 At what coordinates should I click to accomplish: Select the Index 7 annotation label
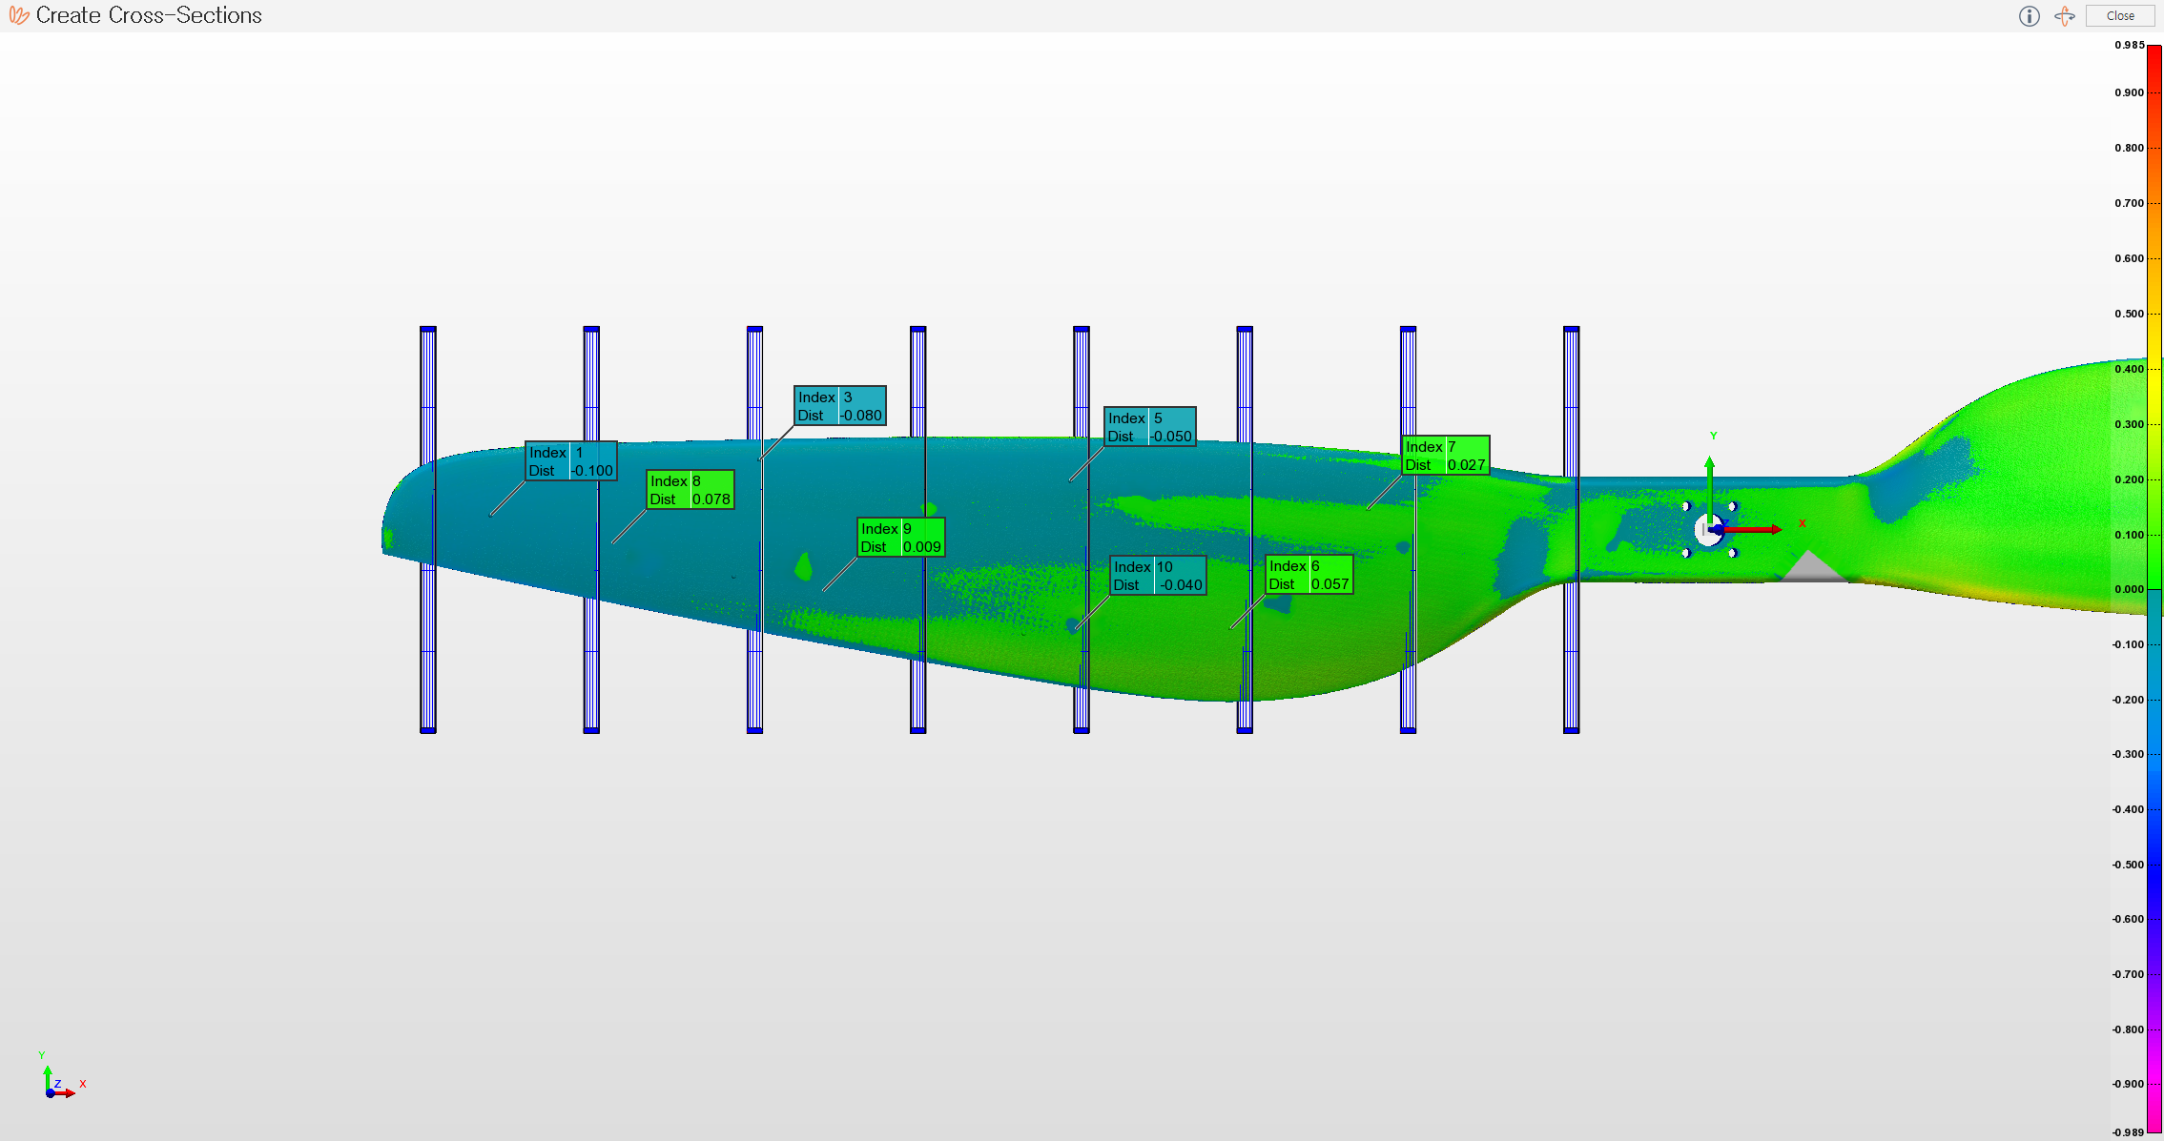pos(1446,456)
